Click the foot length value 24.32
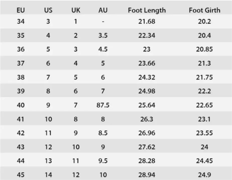The height and width of the screenshot is (180, 232). click(147, 77)
